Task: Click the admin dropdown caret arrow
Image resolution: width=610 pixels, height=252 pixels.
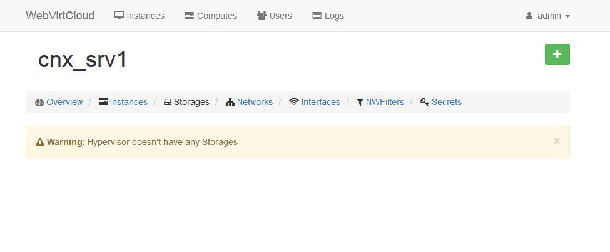Action: click(x=567, y=16)
